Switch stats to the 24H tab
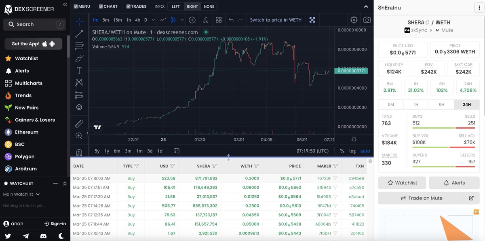 467,104
